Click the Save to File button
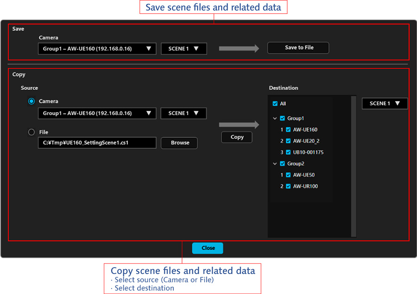417x294 pixels. (x=298, y=48)
